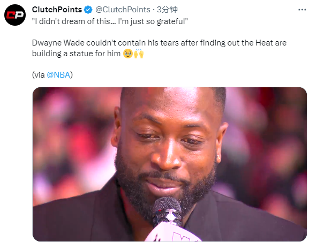Click the crying face emoji
This screenshot has height=242, width=310.
[128, 54]
